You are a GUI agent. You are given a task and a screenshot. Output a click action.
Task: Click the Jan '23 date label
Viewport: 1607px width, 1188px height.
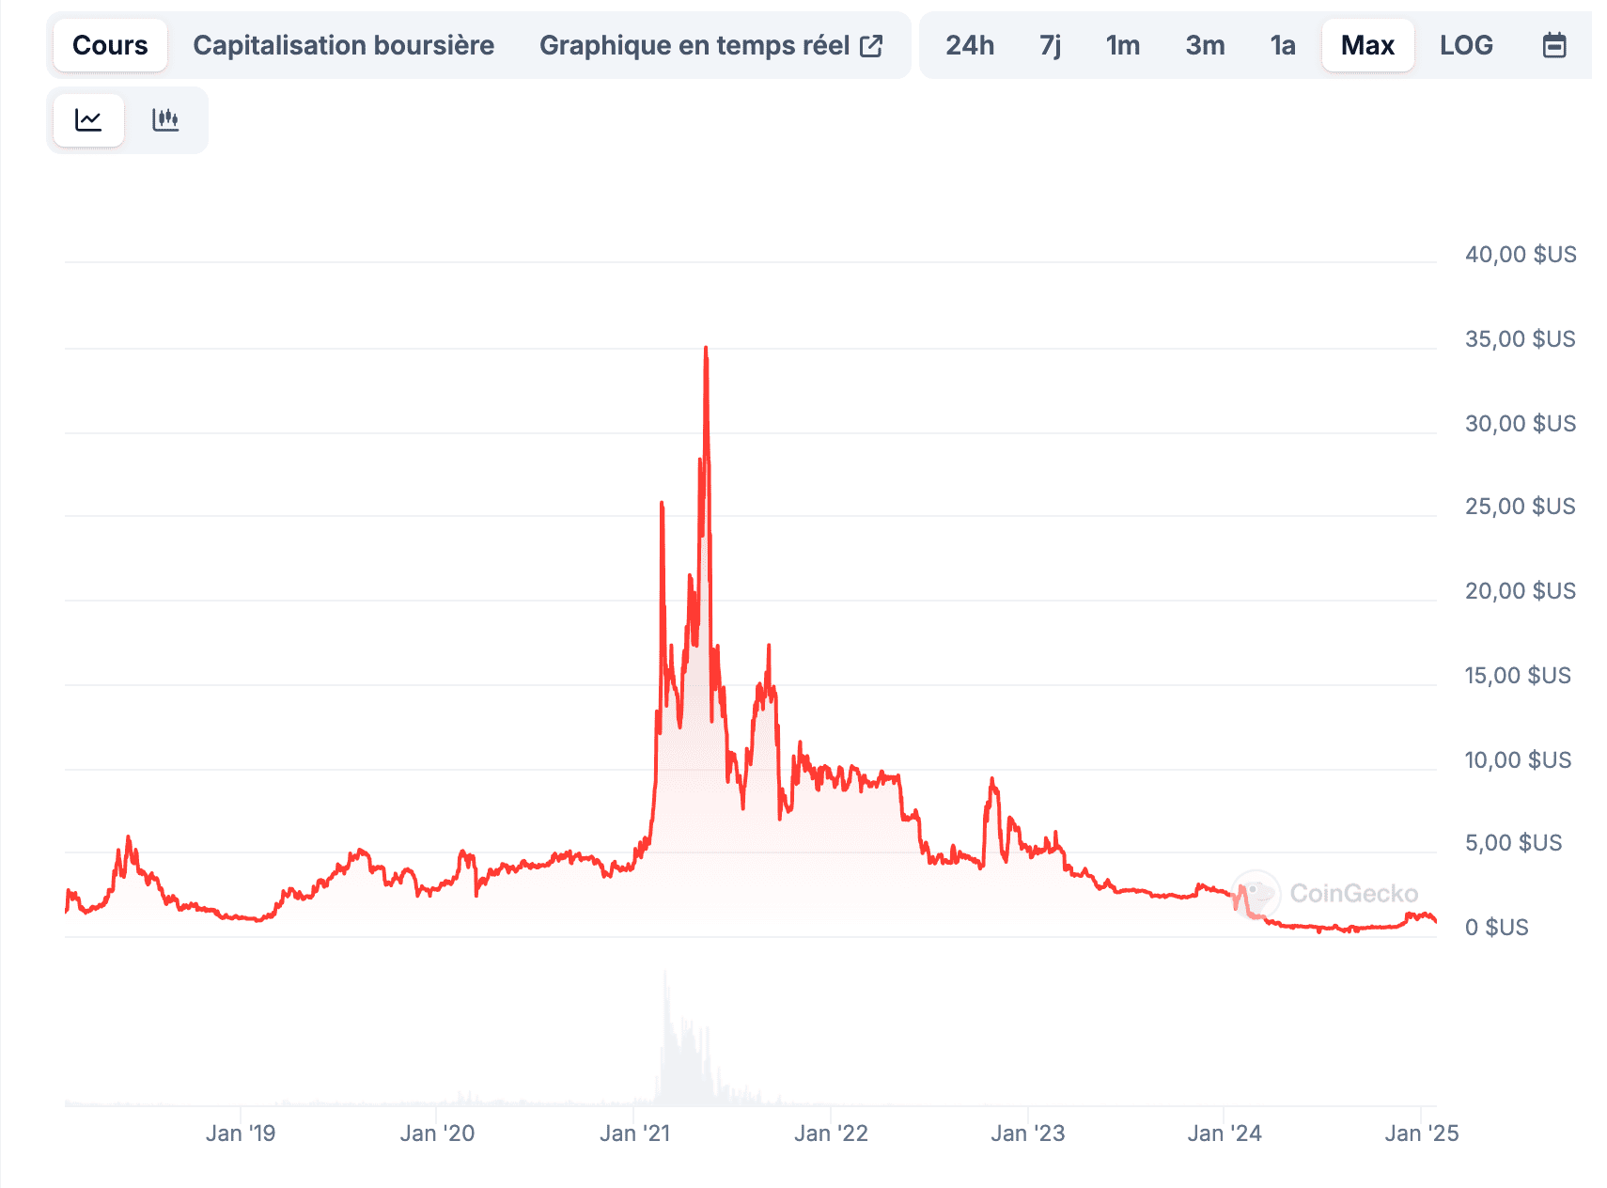tap(1027, 1133)
